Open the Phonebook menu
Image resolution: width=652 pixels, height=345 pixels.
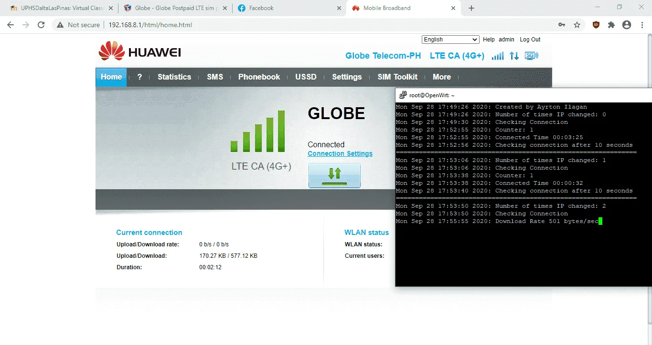(259, 77)
